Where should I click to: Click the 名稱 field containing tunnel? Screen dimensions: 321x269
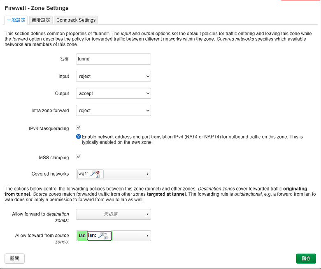tap(114, 59)
